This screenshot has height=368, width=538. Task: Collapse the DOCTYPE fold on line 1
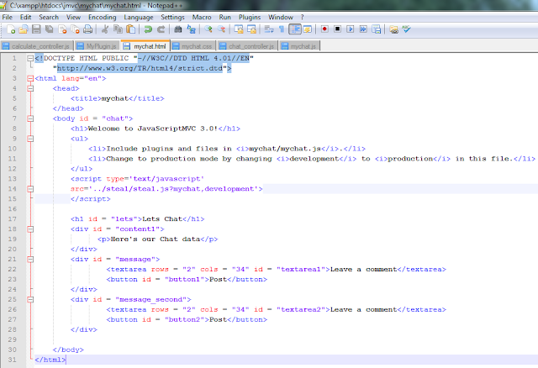[x=30, y=58]
